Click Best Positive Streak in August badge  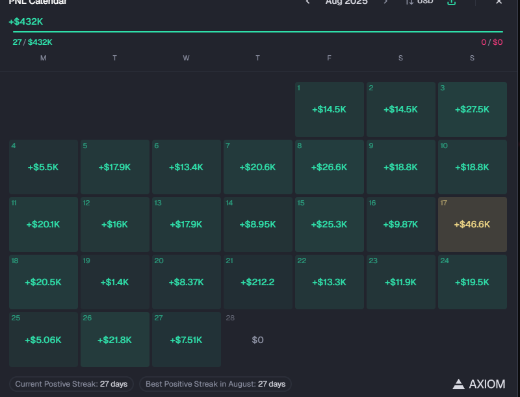pyautogui.click(x=216, y=384)
